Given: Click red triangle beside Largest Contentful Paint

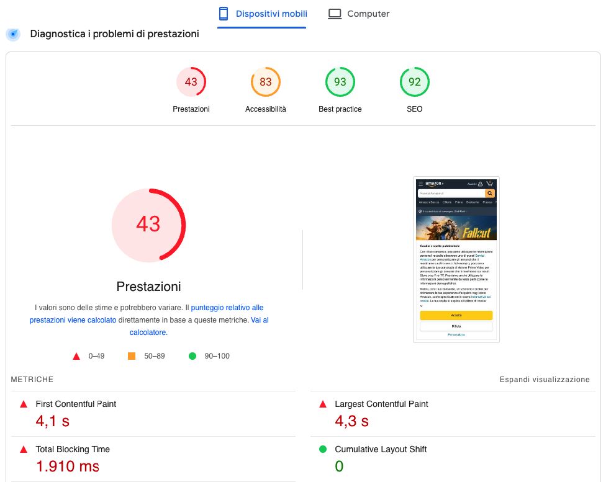Looking at the screenshot, I should pyautogui.click(x=323, y=404).
